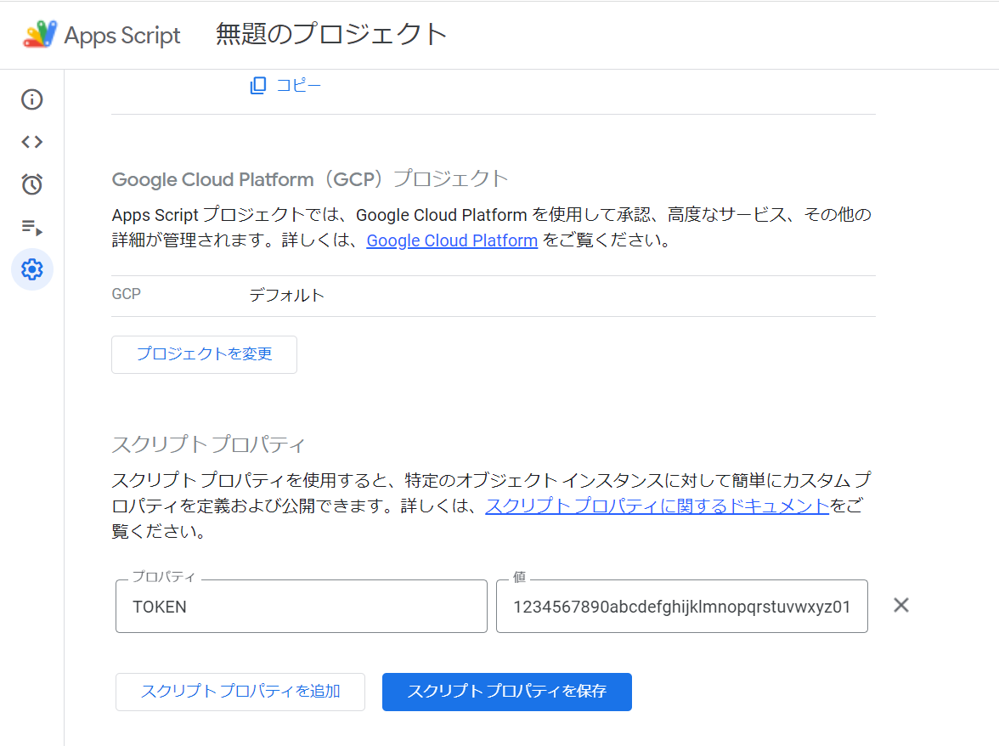999x746 pixels.
Task: Open the Overview info icon in sidebar
Action: tap(32, 99)
